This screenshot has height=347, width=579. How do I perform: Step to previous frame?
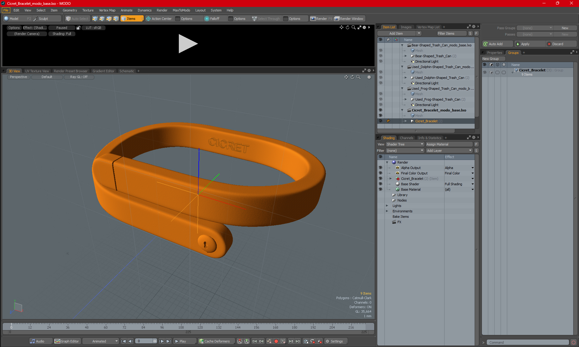point(131,341)
